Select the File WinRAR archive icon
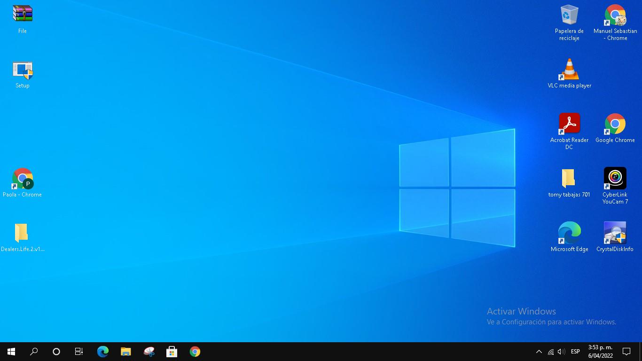The image size is (642, 361). (x=22, y=15)
